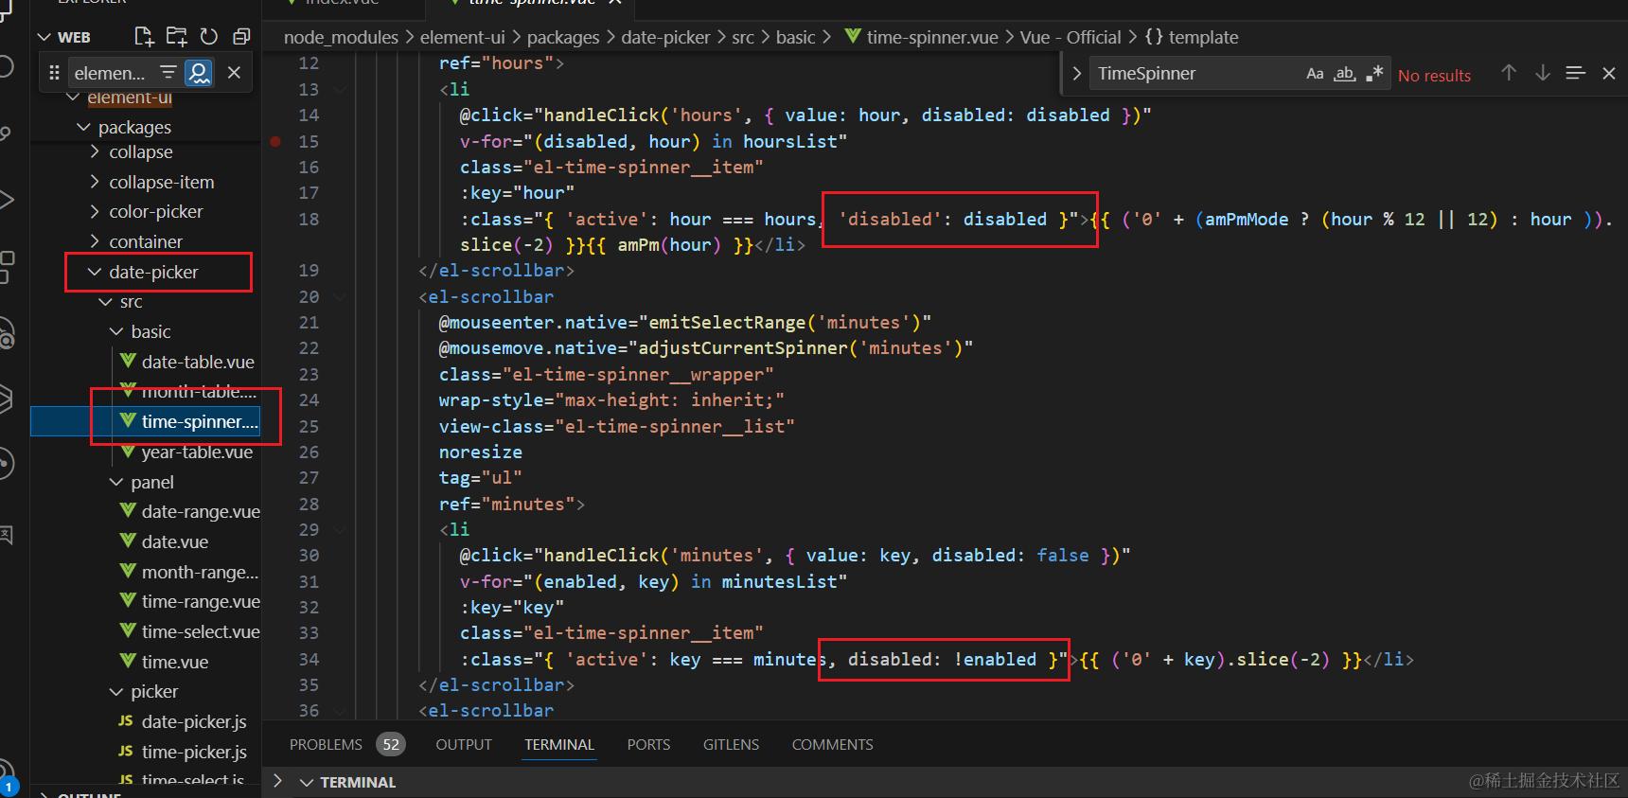
Task: Refresh the explorer file tree
Action: click(x=209, y=36)
